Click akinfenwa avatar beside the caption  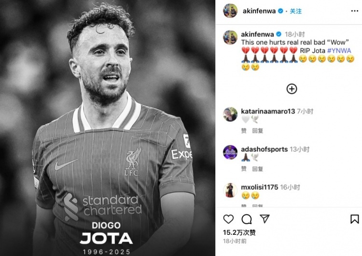pyautogui.click(x=230, y=37)
